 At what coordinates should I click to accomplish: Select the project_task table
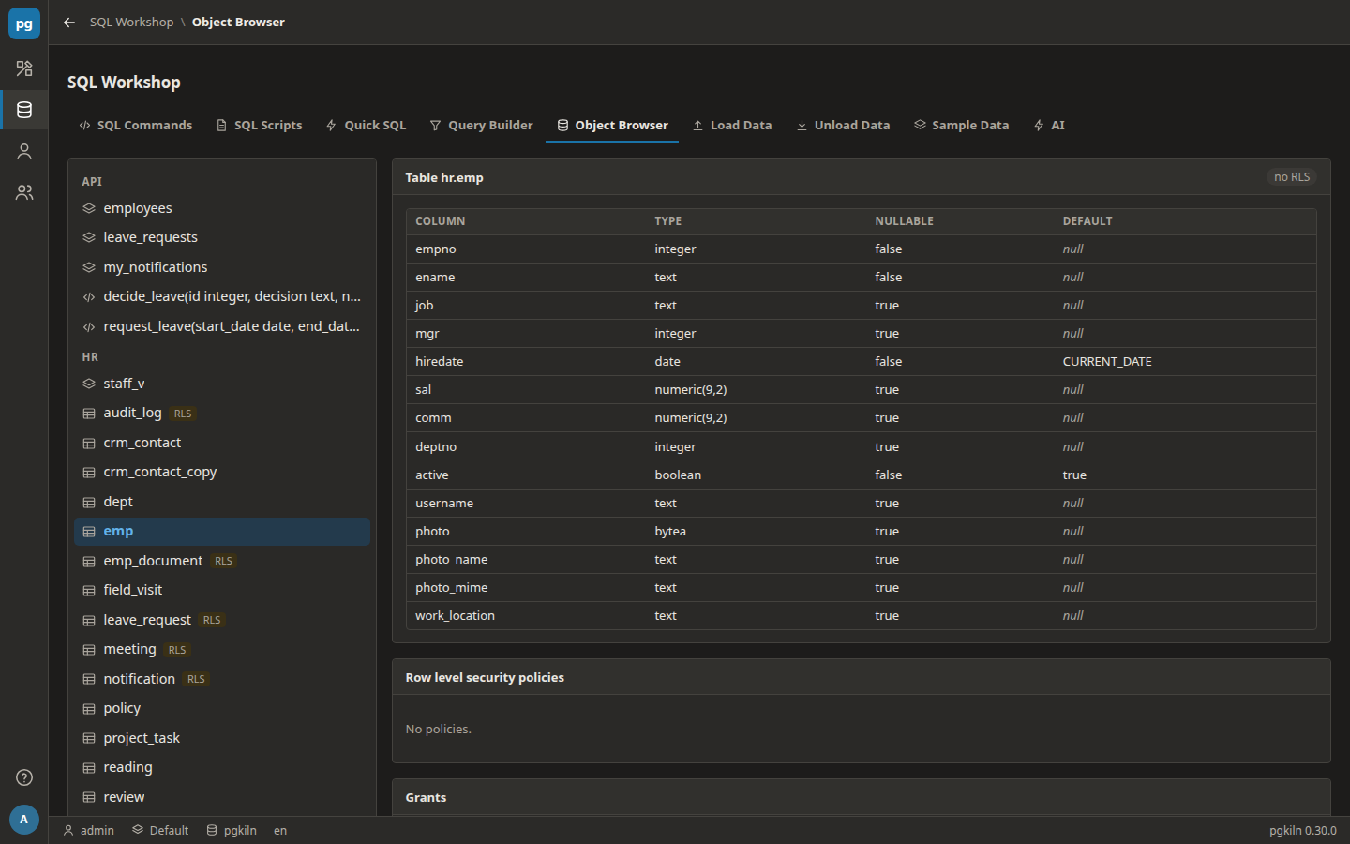222,738
